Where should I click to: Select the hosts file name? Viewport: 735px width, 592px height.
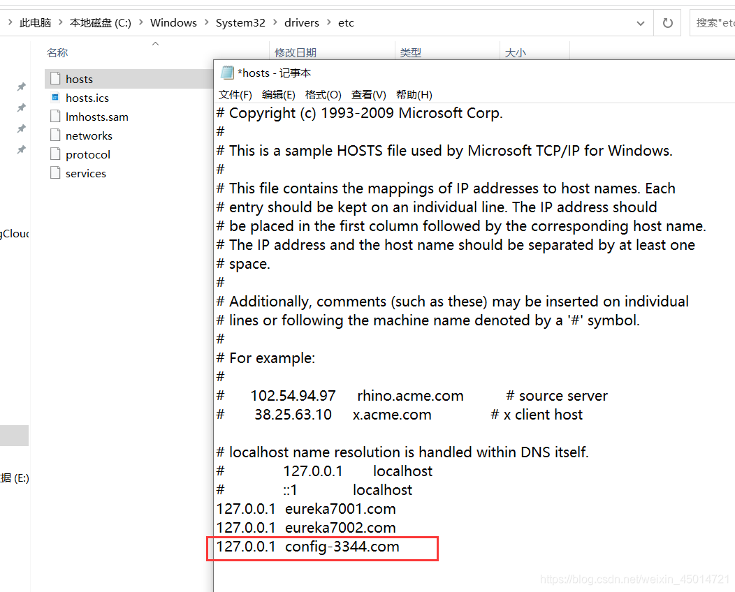coord(79,79)
